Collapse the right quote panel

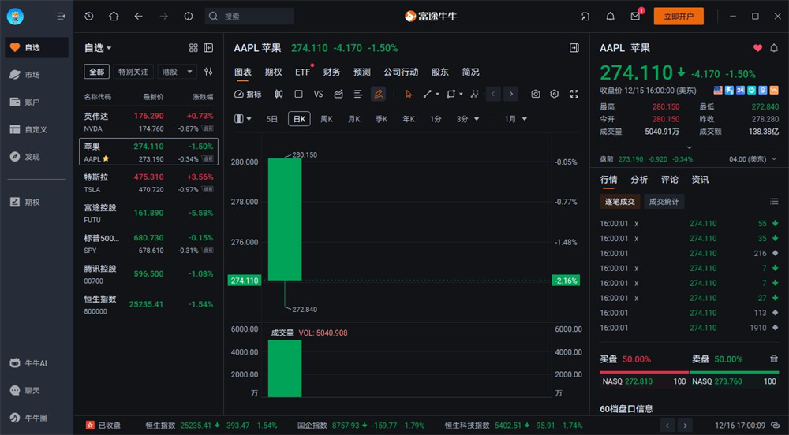click(574, 48)
